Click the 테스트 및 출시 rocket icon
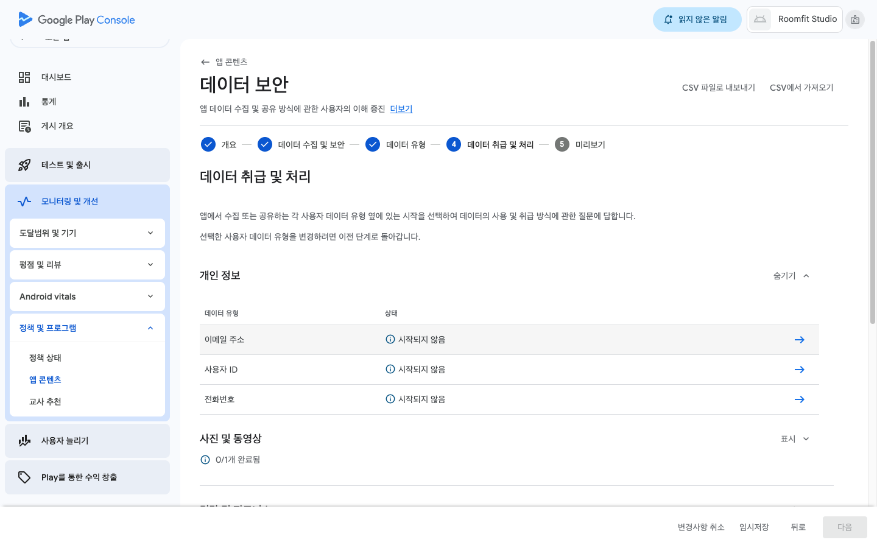This screenshot has width=877, height=548. pos(24,165)
